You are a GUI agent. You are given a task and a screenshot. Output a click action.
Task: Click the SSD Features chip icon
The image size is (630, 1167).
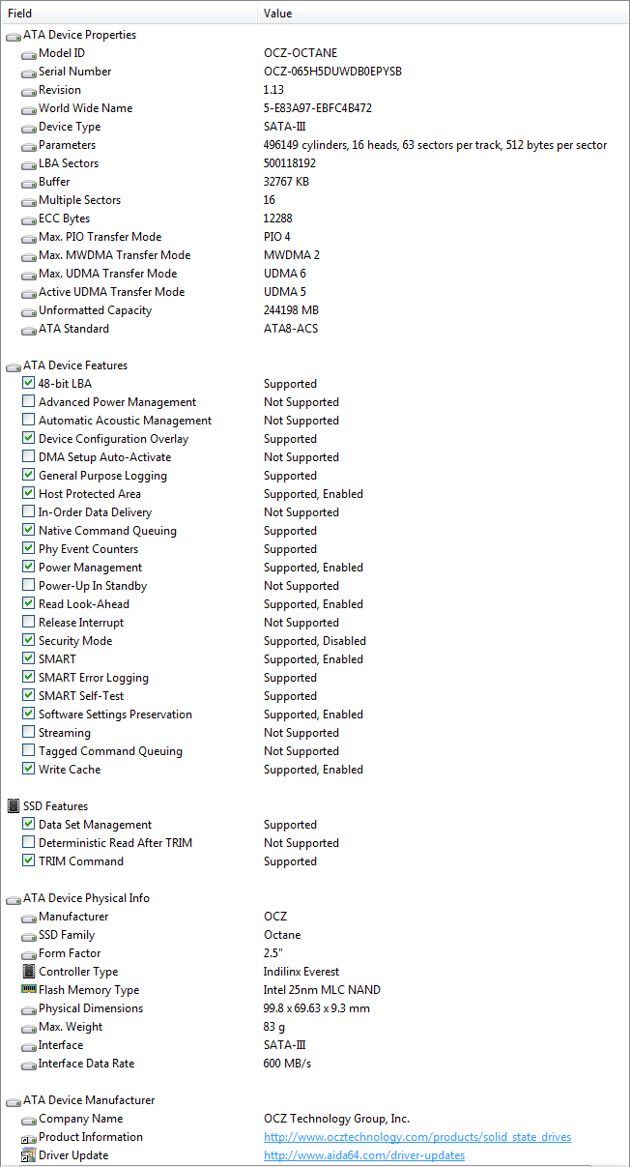click(13, 806)
